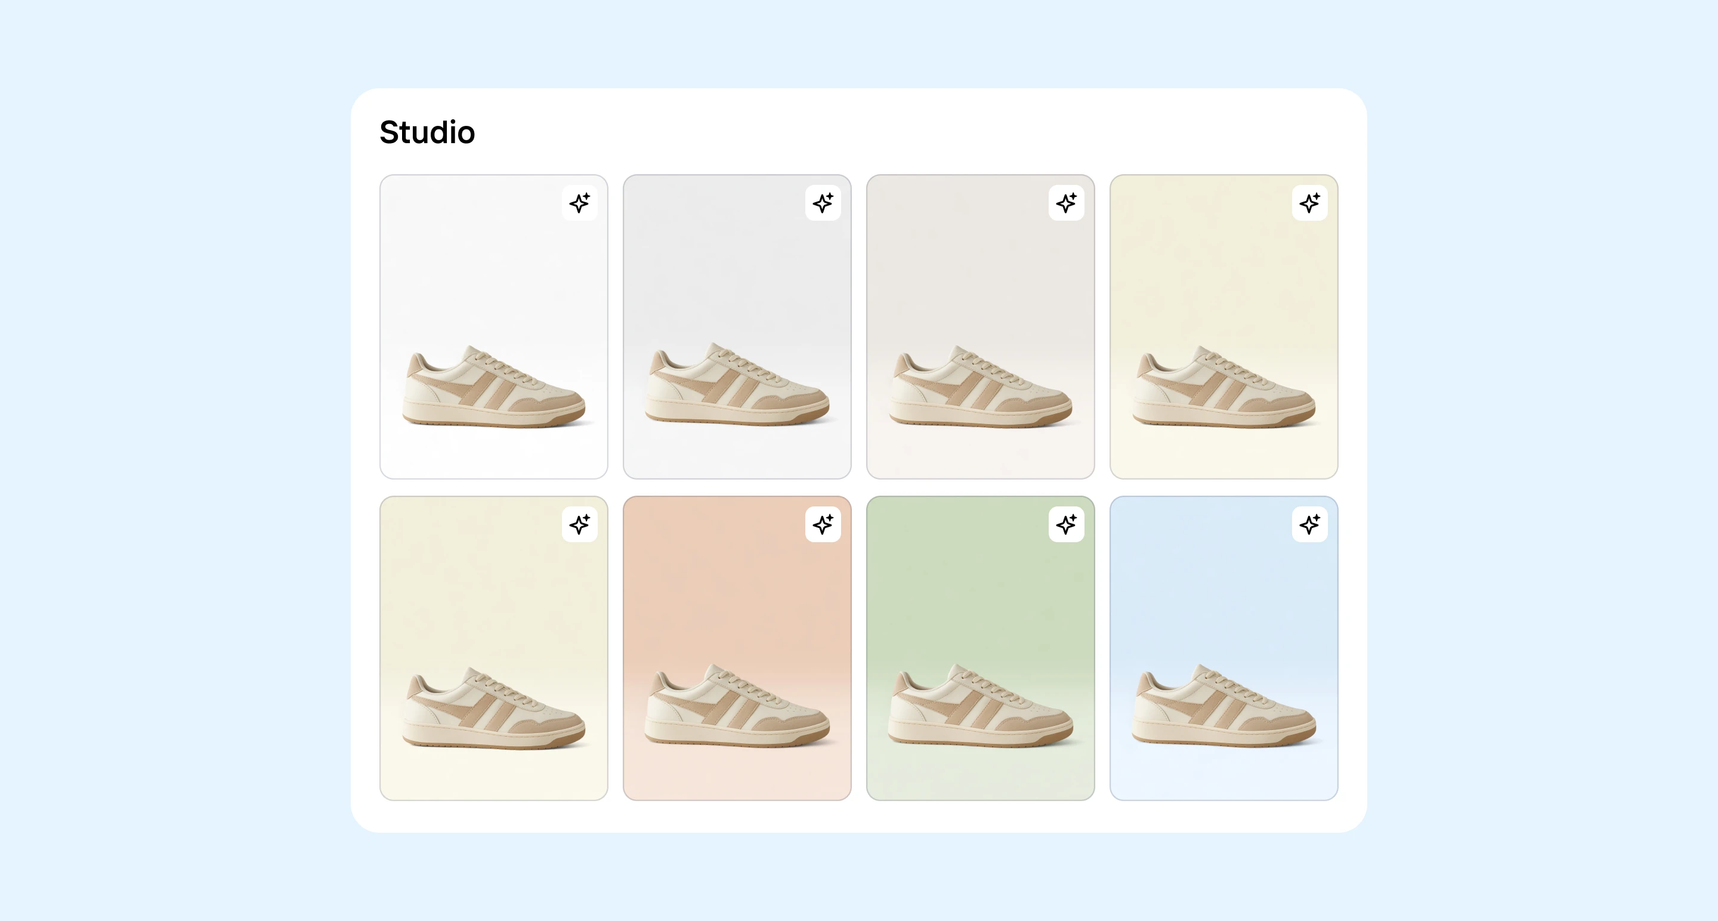The height and width of the screenshot is (921, 1718).
Task: Tap the sparkle icon on the peach card
Action: pyautogui.click(x=823, y=524)
